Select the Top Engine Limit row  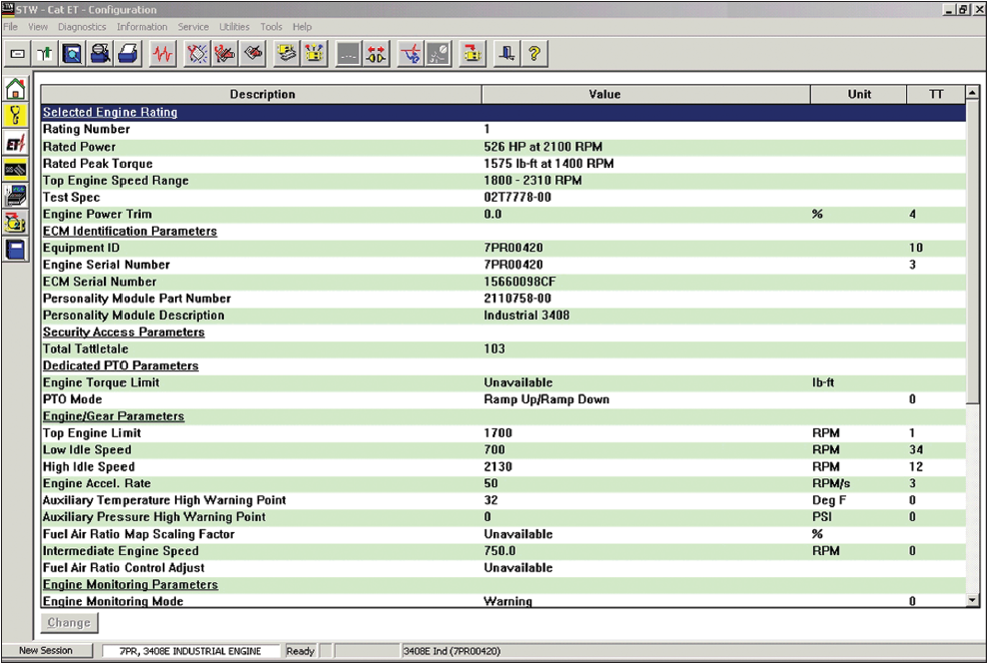pyautogui.click(x=502, y=433)
